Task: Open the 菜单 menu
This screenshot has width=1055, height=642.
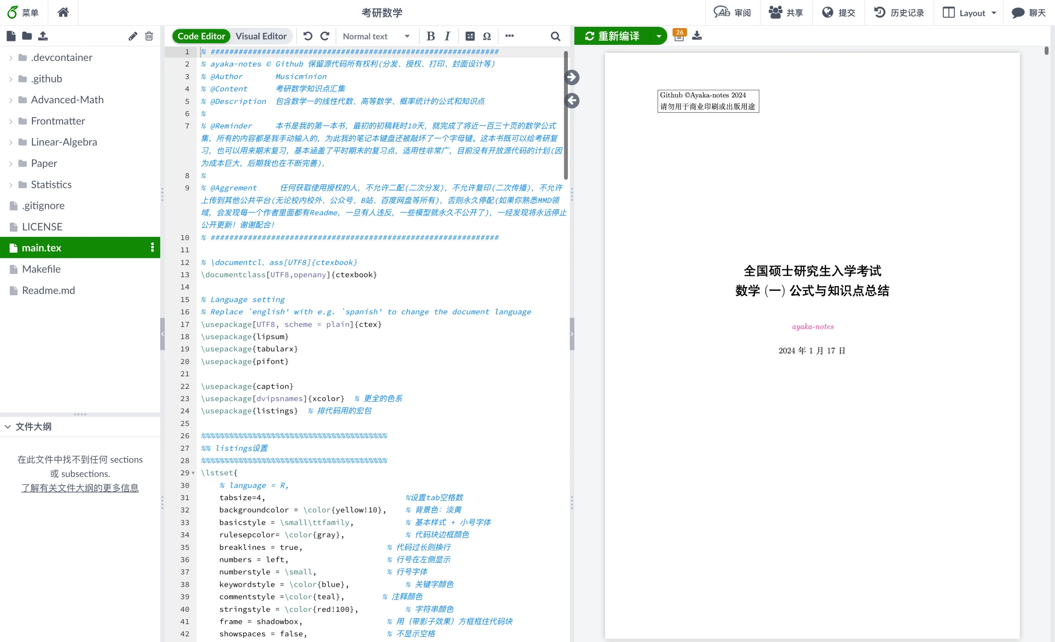Action: pos(24,13)
